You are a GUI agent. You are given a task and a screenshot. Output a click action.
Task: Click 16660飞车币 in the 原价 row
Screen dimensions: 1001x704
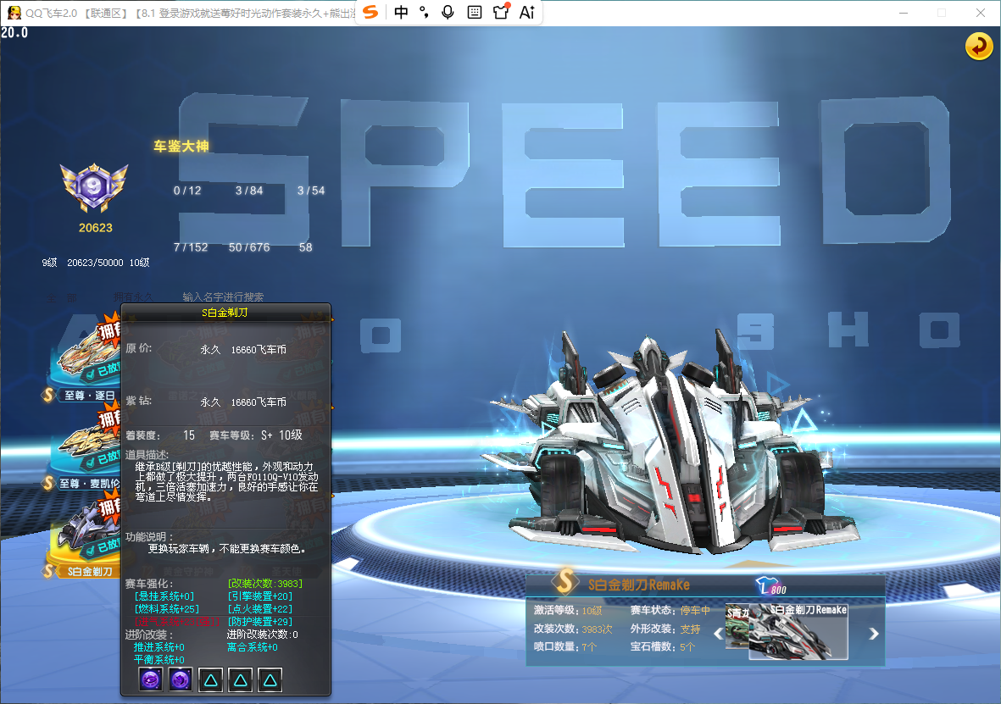(x=259, y=350)
